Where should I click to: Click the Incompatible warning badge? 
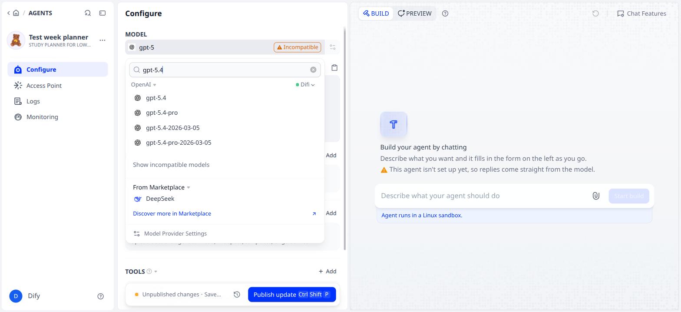[298, 47]
